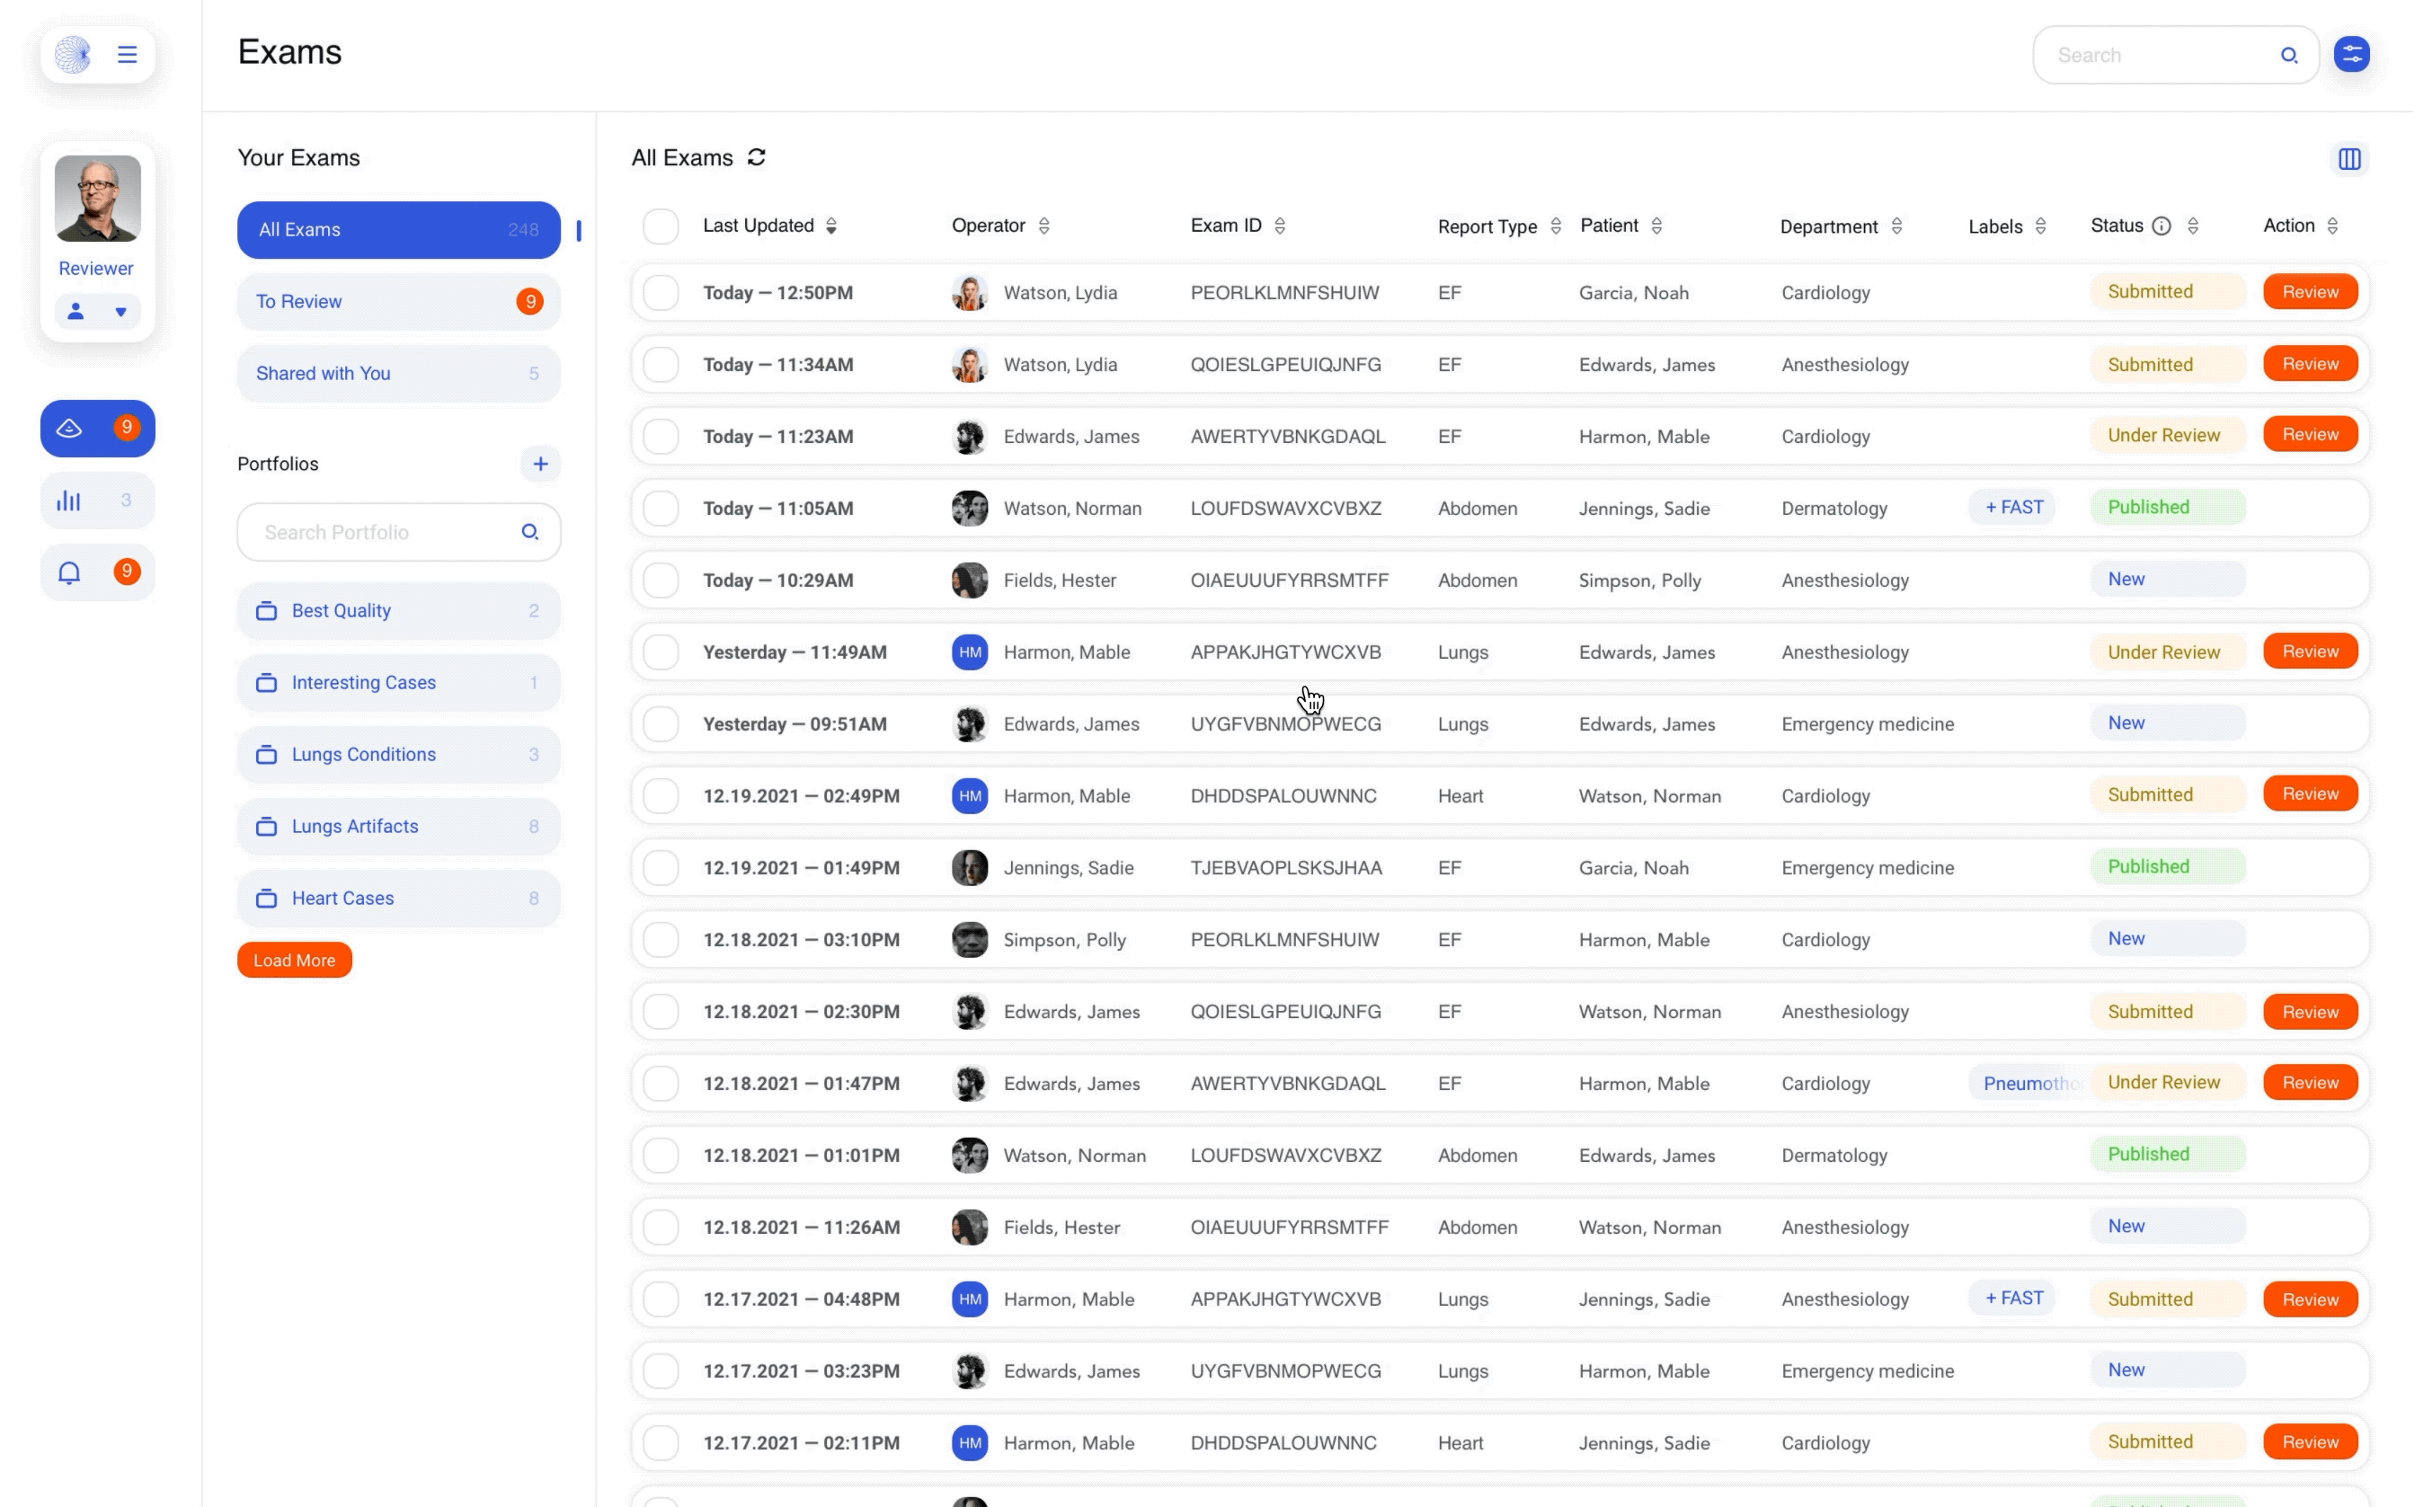Click the settings sliders icon top right corner
Screen dimensions: 2415x1507
[x=2354, y=54]
